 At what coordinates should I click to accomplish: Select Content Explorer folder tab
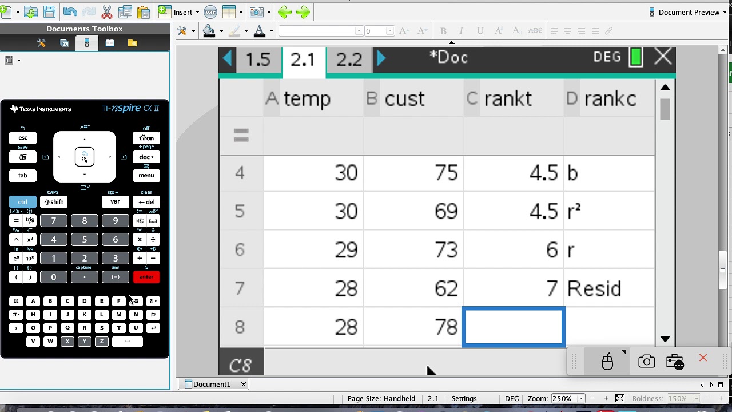133,43
